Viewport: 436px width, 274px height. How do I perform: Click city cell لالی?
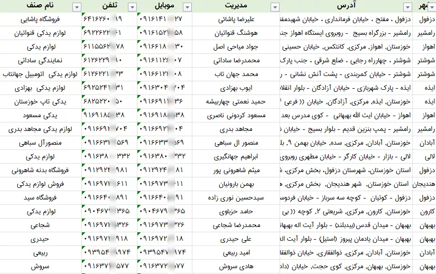pos(424,156)
